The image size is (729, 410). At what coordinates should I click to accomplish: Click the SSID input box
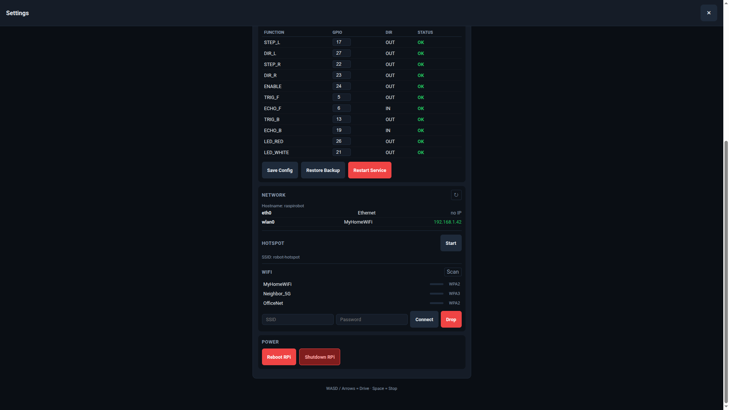point(297,319)
